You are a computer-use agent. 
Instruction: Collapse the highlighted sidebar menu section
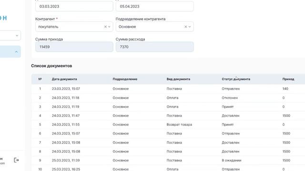16,52
